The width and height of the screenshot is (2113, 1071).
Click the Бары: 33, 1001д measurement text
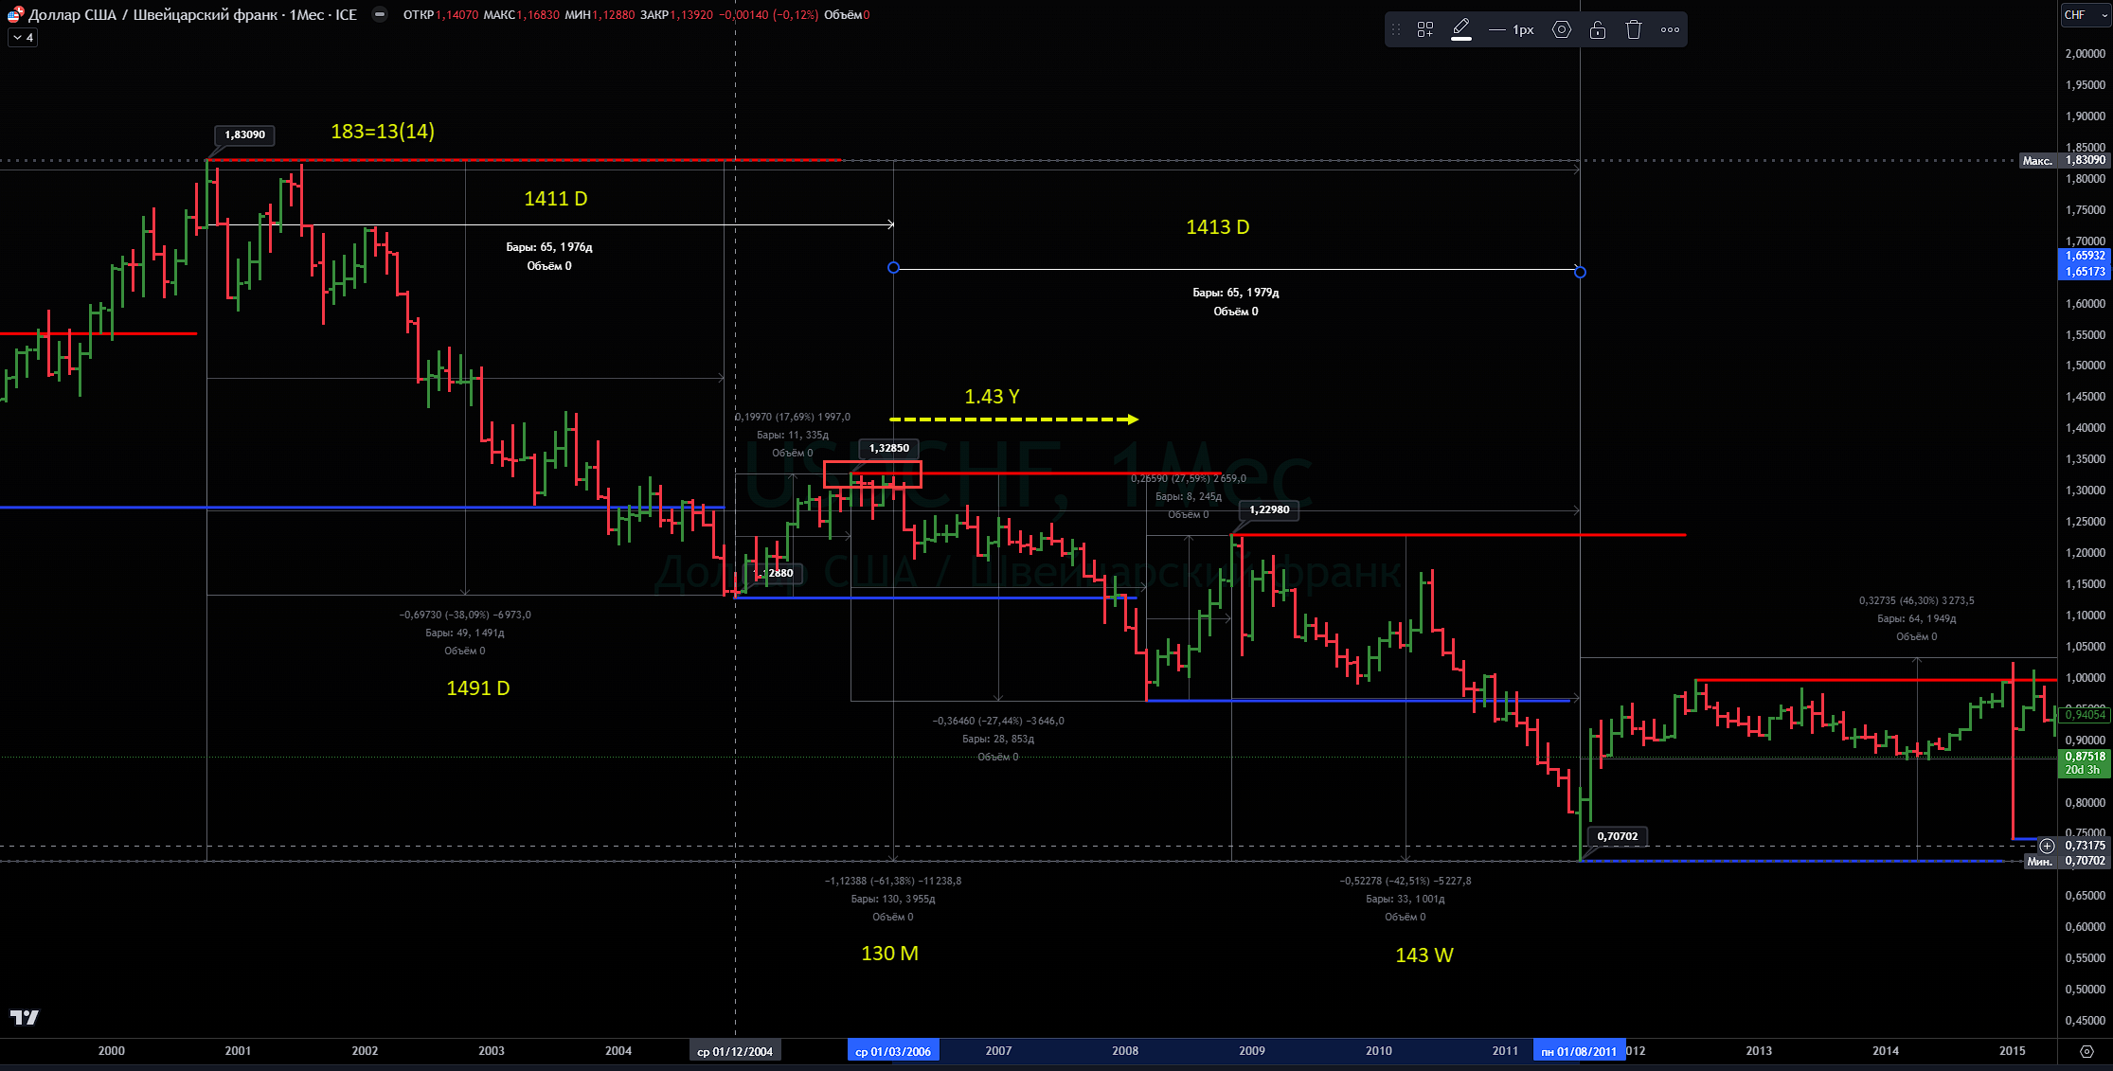tap(1406, 899)
